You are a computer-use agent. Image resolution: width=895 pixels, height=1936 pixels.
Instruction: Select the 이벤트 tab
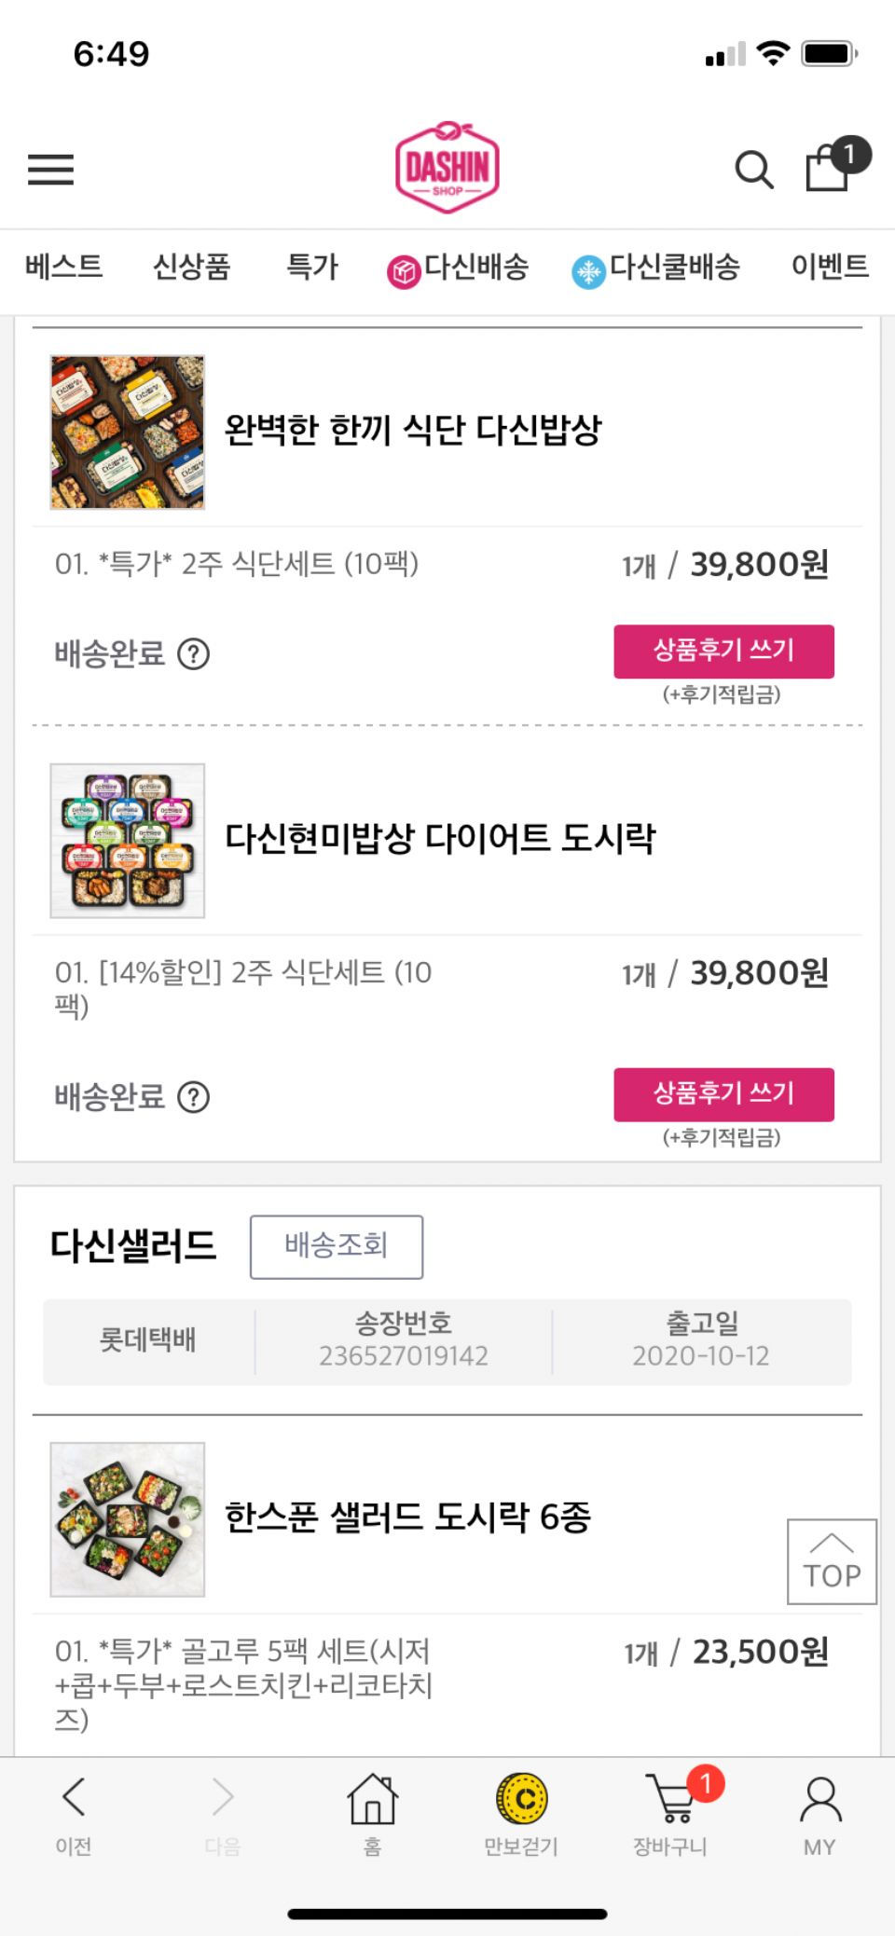(x=829, y=268)
